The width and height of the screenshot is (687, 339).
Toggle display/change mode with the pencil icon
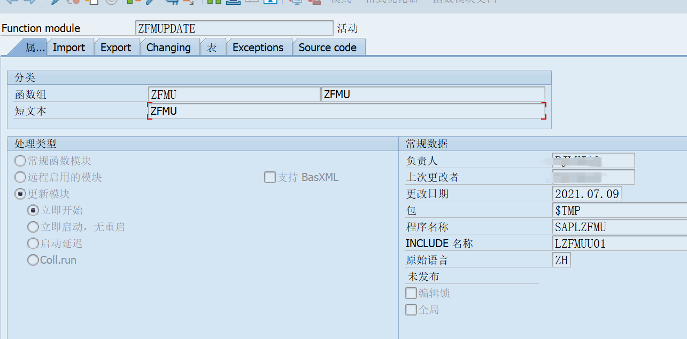55,3
